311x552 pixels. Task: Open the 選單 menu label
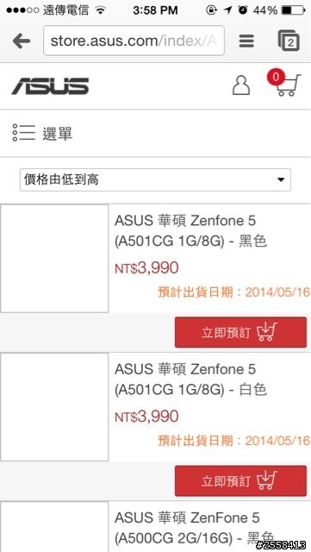(58, 134)
